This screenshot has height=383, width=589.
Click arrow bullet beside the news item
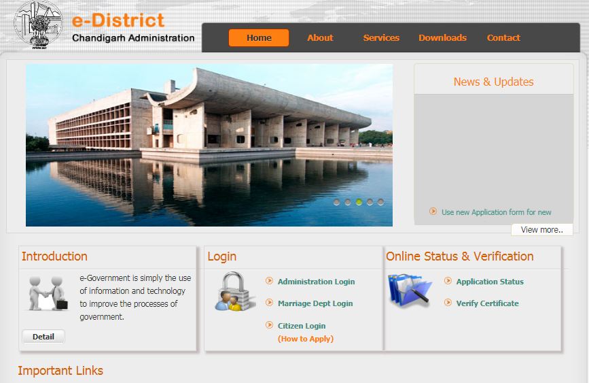click(x=433, y=212)
